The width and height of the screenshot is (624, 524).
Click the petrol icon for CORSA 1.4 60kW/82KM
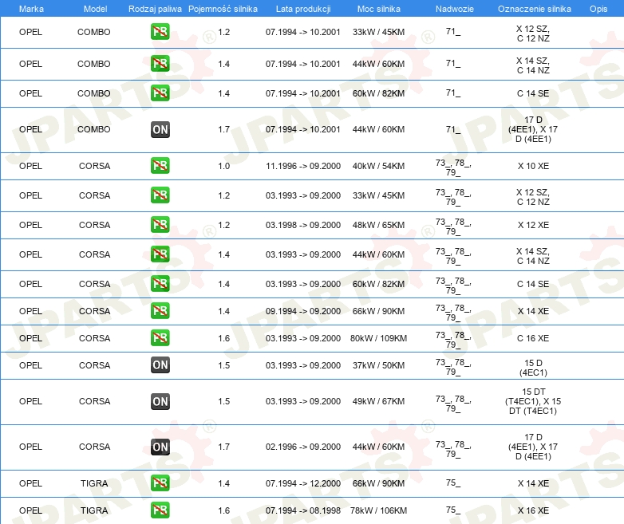[x=160, y=284]
